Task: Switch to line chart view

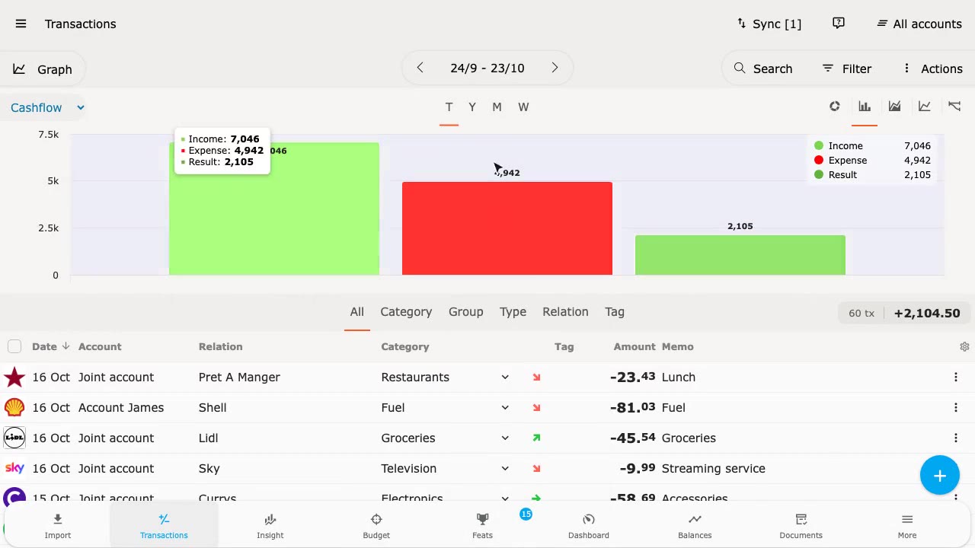Action: pyautogui.click(x=924, y=107)
